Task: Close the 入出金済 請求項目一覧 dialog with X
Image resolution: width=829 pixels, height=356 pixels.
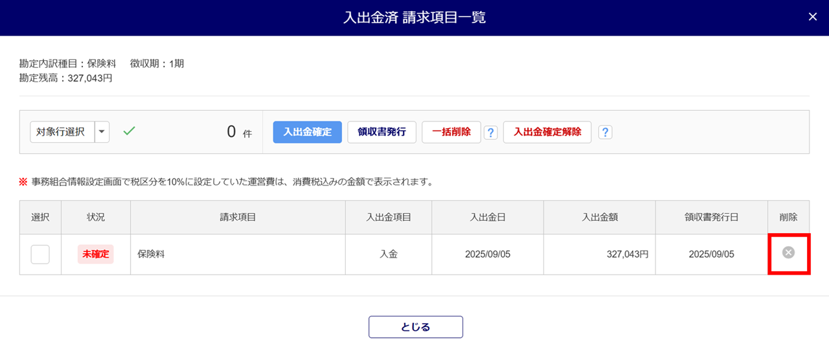Action: point(813,17)
